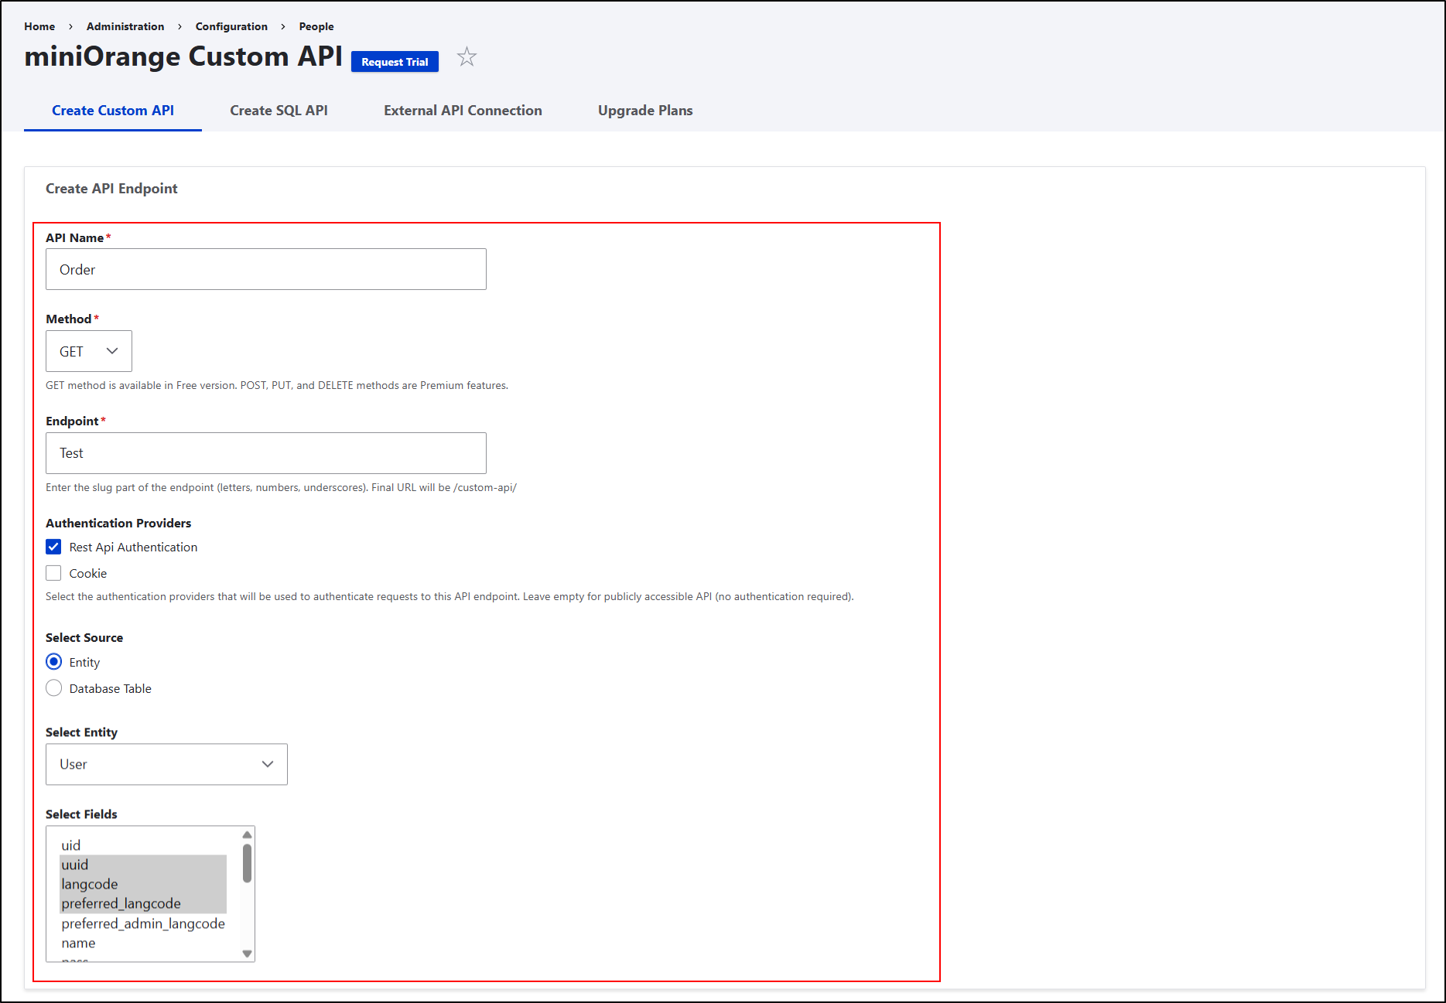
Task: Open the Upgrade Plans tab
Action: click(x=645, y=111)
